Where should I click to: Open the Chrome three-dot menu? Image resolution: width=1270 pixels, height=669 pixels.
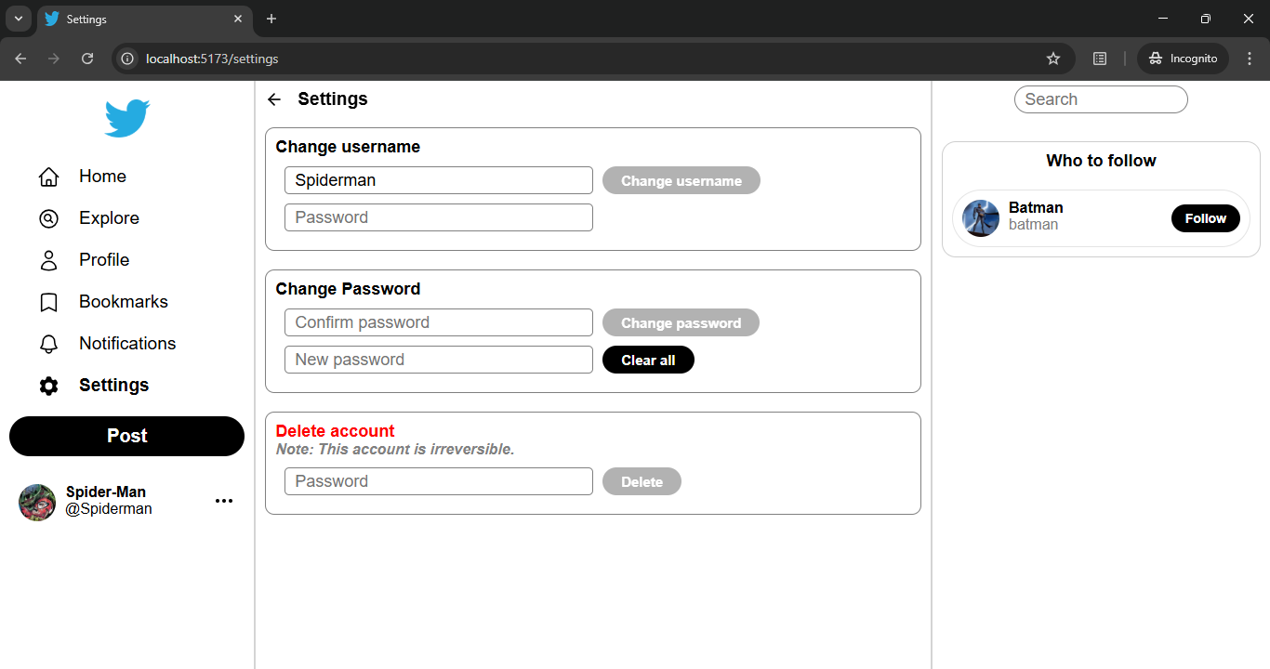coord(1250,59)
